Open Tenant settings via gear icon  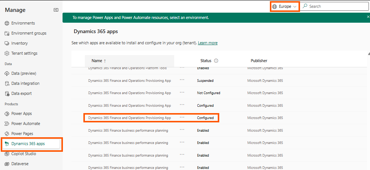tap(7, 53)
